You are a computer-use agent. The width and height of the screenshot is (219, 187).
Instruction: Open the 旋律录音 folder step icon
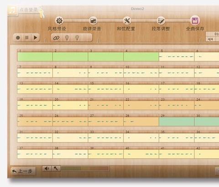(x=93, y=21)
